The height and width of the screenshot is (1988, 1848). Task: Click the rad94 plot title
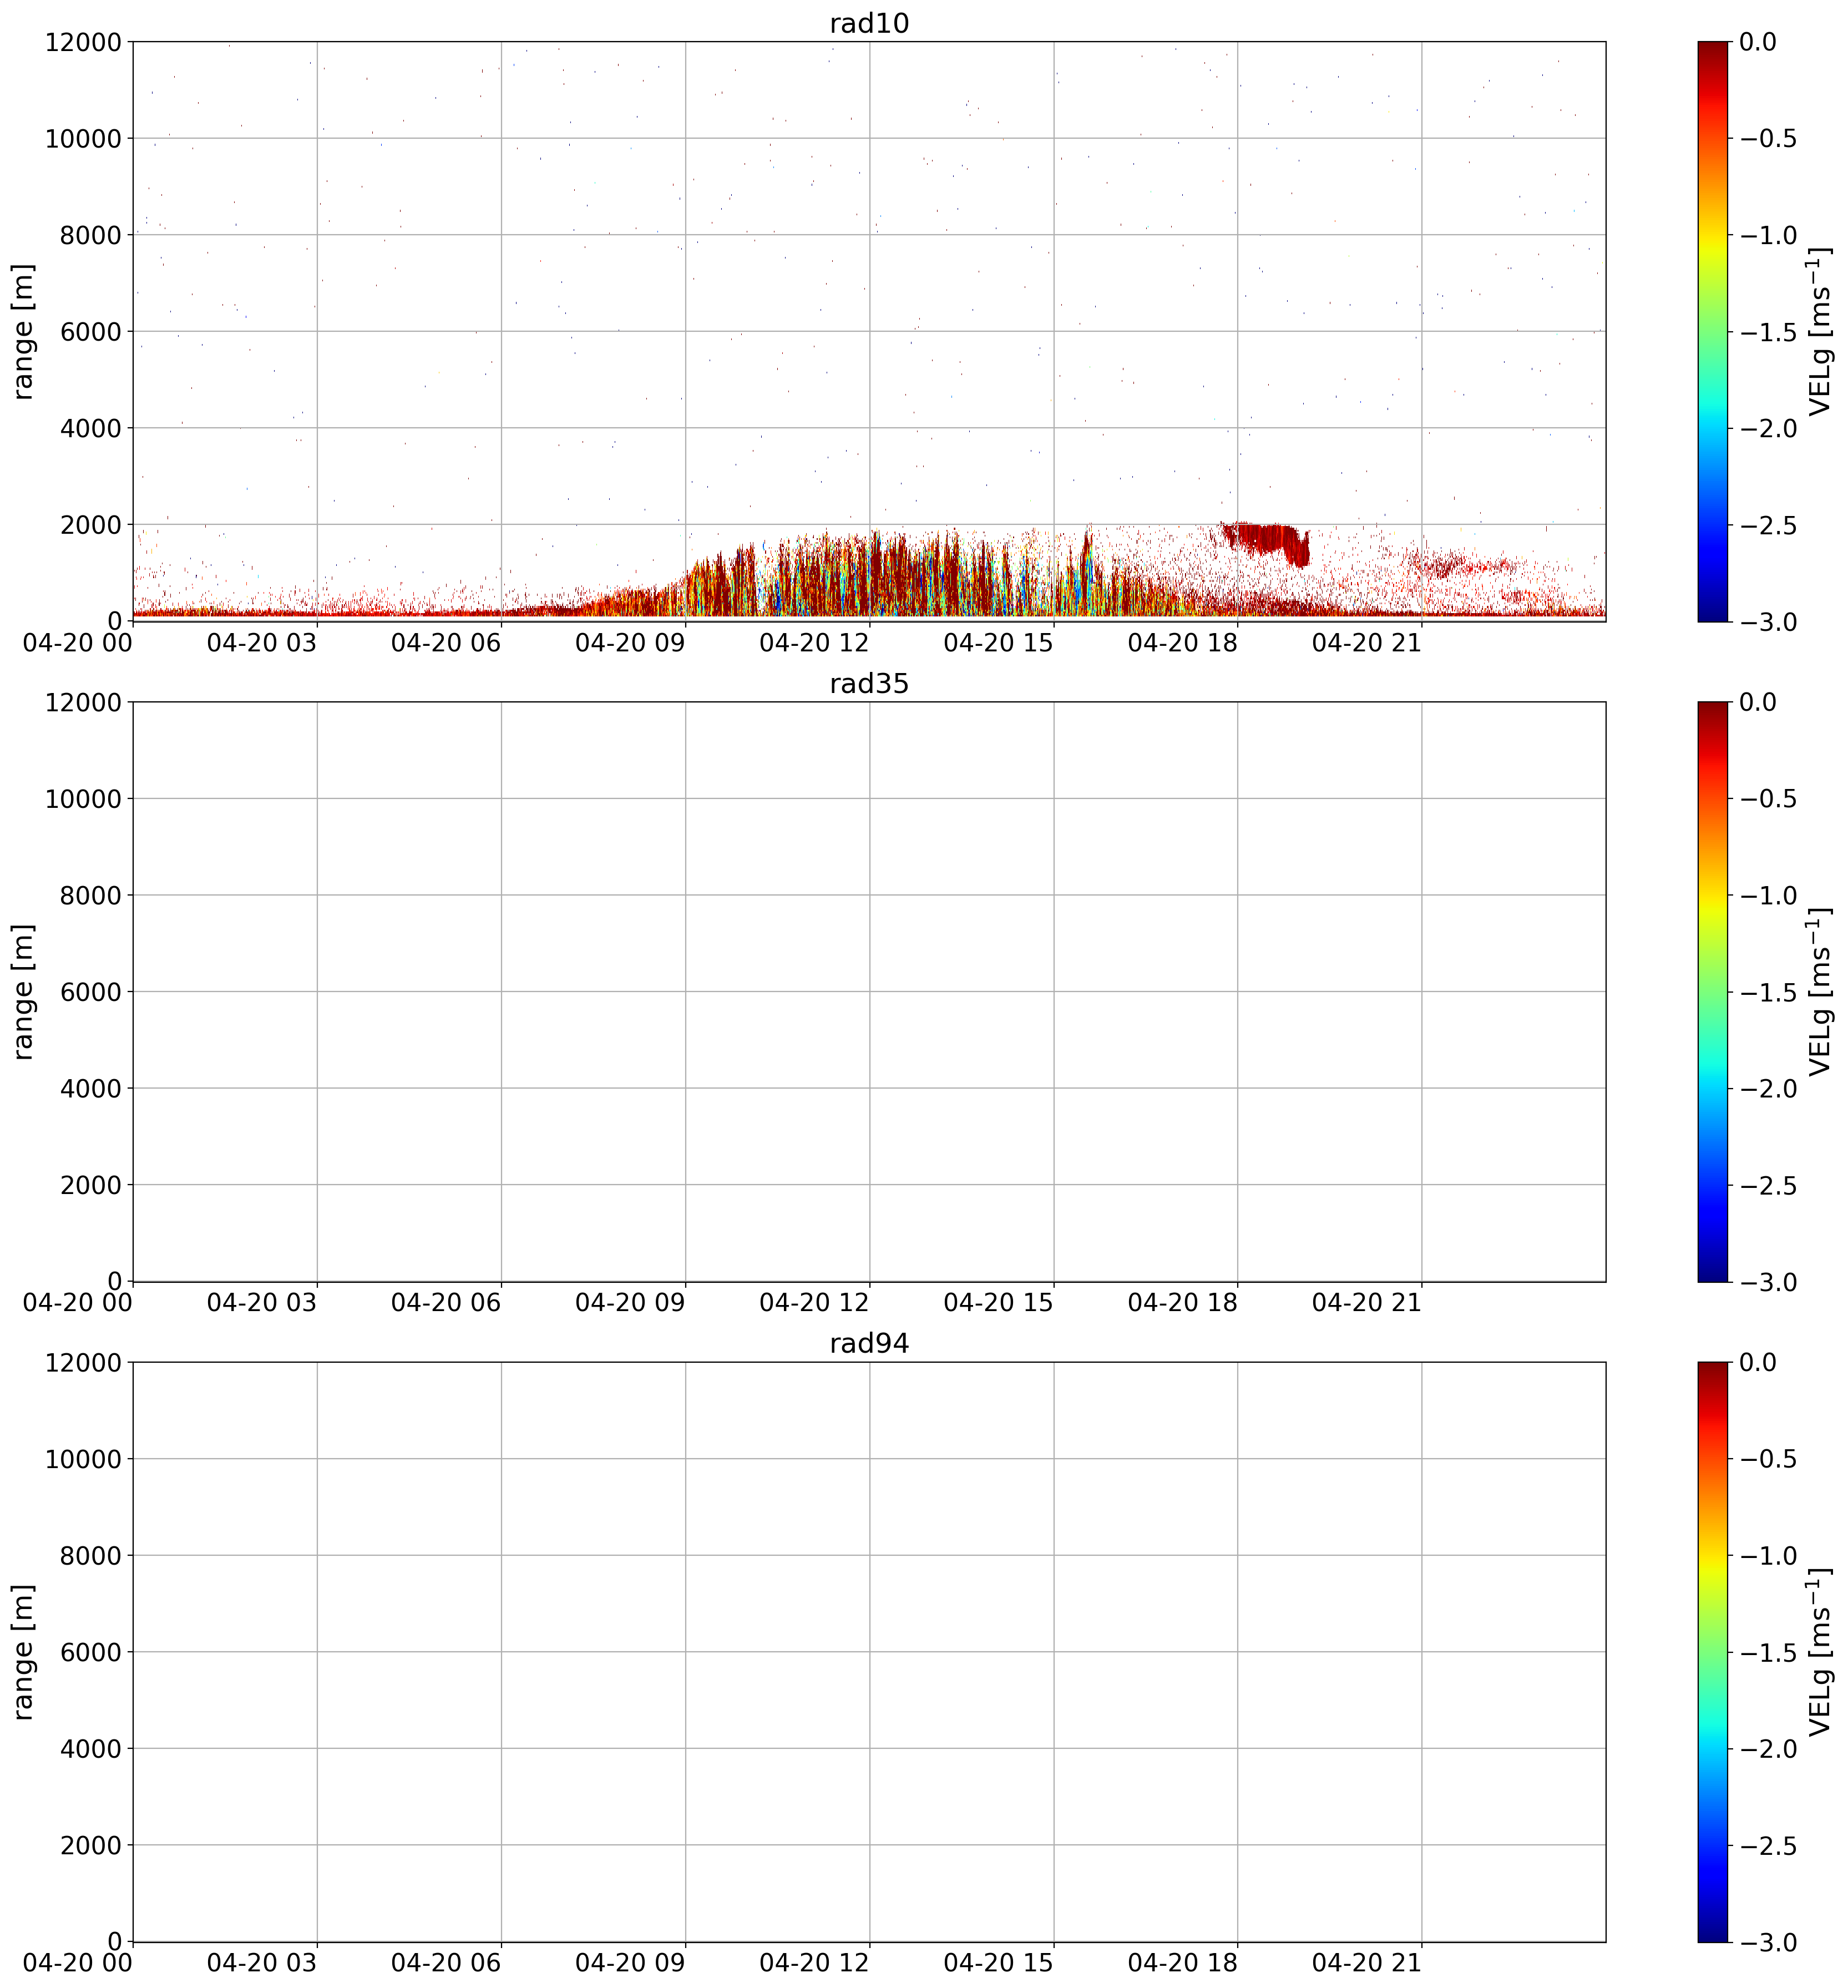(869, 1344)
